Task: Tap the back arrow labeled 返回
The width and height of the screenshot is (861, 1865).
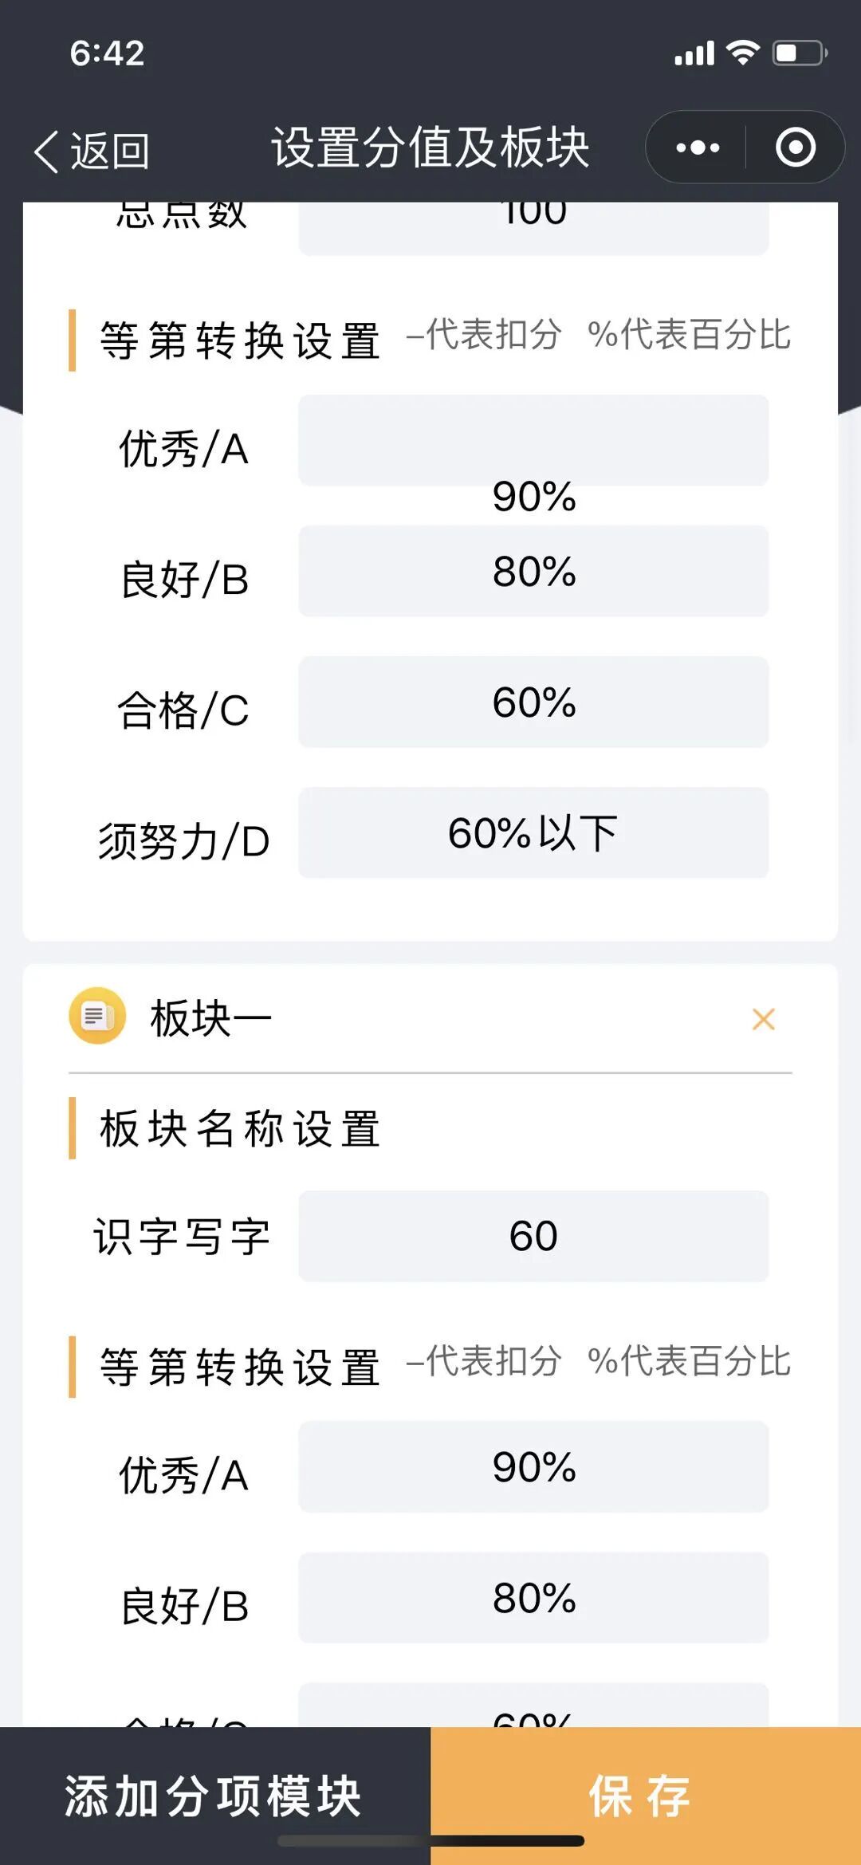Action: (91, 150)
